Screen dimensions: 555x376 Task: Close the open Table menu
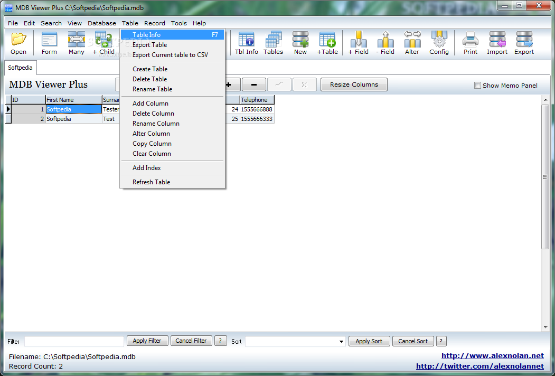tap(130, 23)
